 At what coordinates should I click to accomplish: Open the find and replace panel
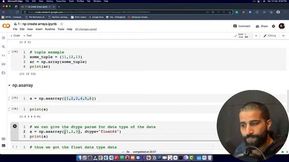click(3, 47)
